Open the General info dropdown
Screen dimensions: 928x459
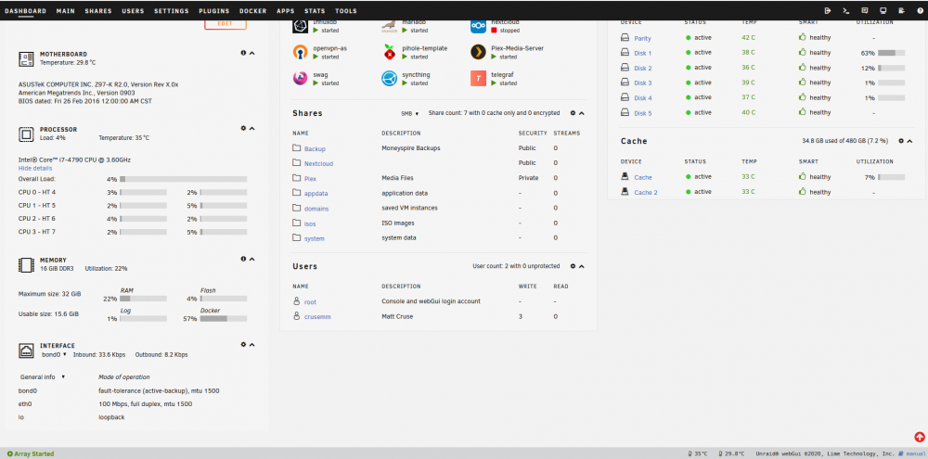tap(42, 376)
